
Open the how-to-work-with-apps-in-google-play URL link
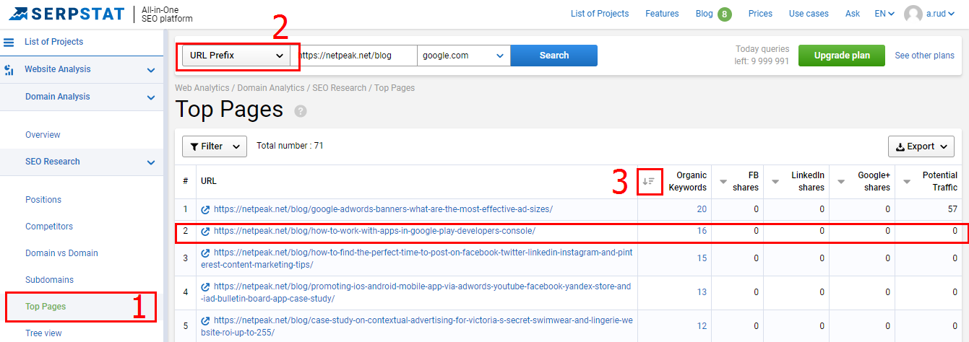374,232
